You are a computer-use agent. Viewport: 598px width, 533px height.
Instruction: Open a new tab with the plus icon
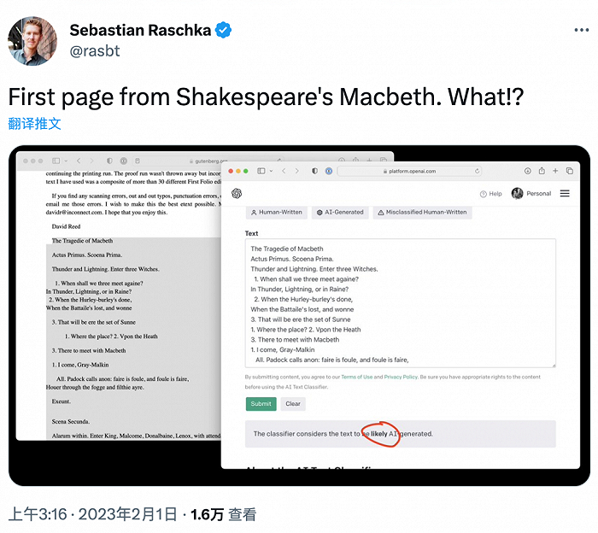(x=555, y=171)
